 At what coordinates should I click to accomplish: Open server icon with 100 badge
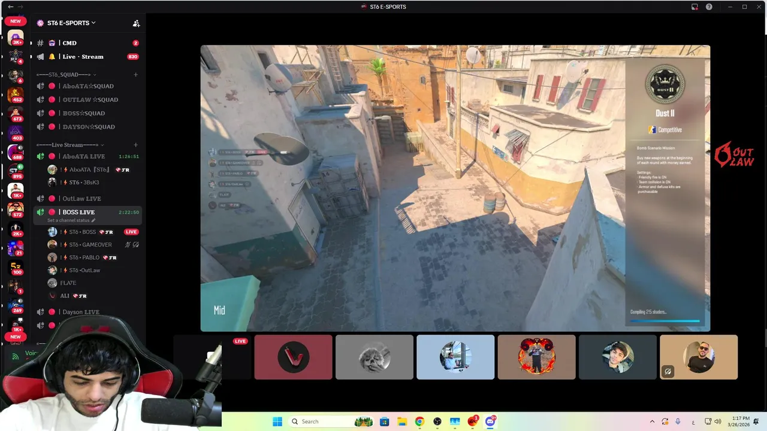click(x=16, y=267)
